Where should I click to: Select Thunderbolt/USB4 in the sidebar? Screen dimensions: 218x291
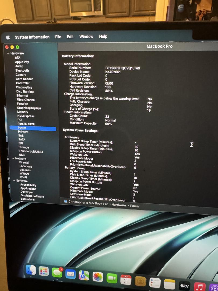click(x=31, y=151)
